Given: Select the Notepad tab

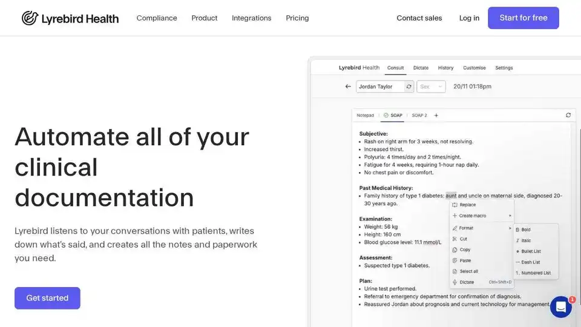Looking at the screenshot, I should coord(366,115).
